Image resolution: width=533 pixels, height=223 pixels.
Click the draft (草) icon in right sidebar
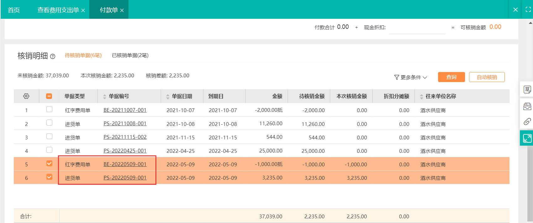point(527,90)
